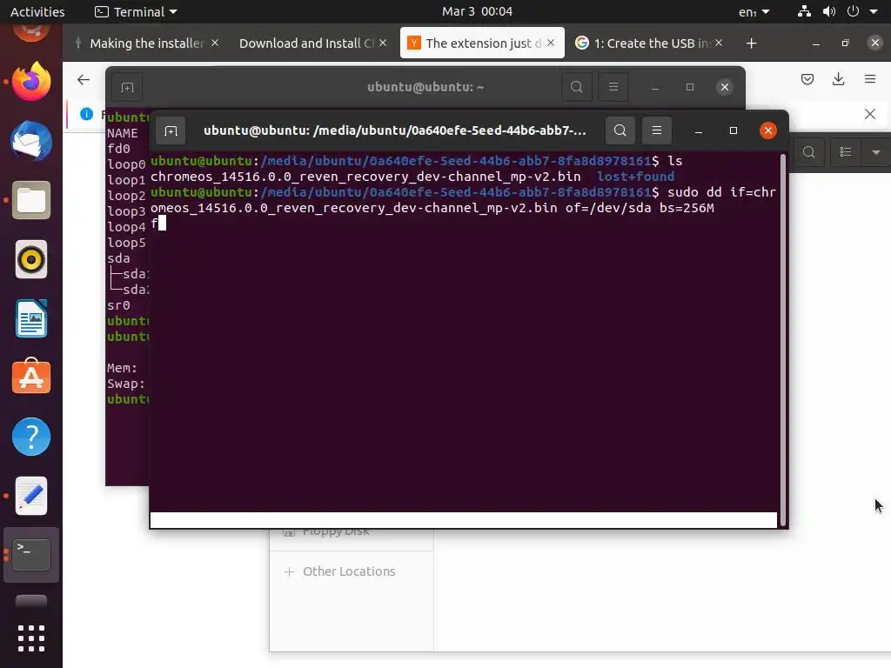
Task: Maximize the front terminal window
Action: pyautogui.click(x=733, y=130)
